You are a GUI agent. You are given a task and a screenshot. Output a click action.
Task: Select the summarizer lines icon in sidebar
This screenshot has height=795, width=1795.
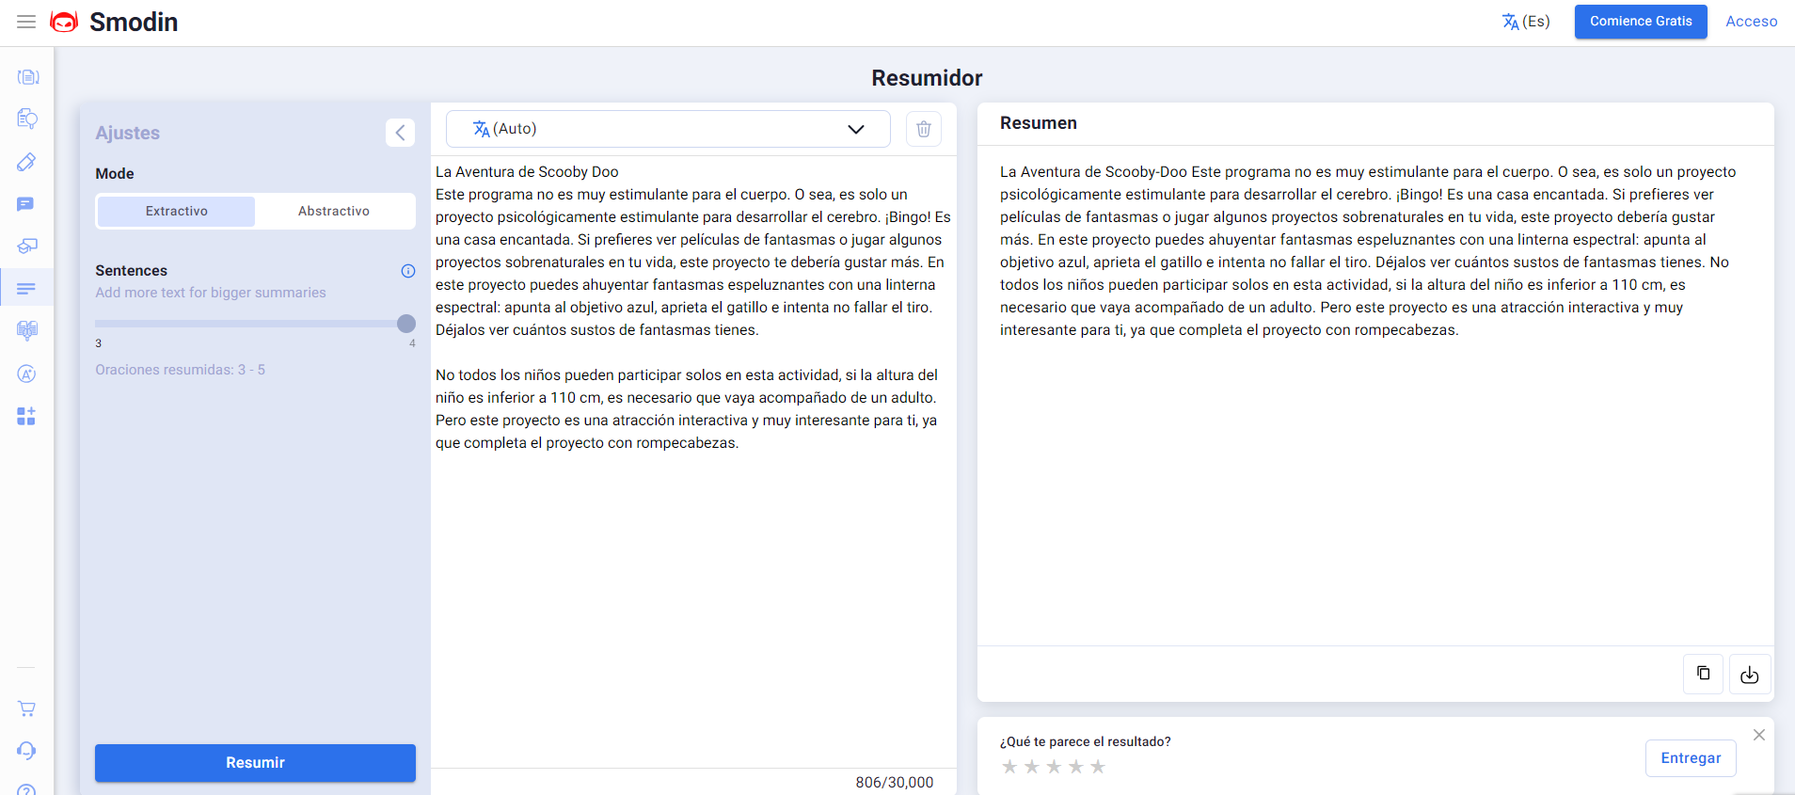(x=26, y=288)
